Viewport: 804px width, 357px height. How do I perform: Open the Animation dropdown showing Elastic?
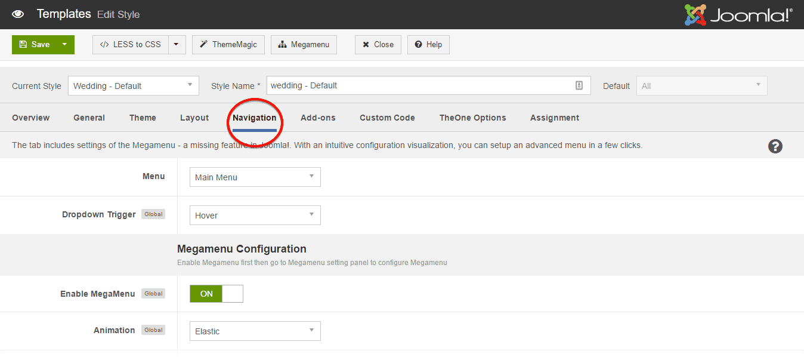coord(255,331)
